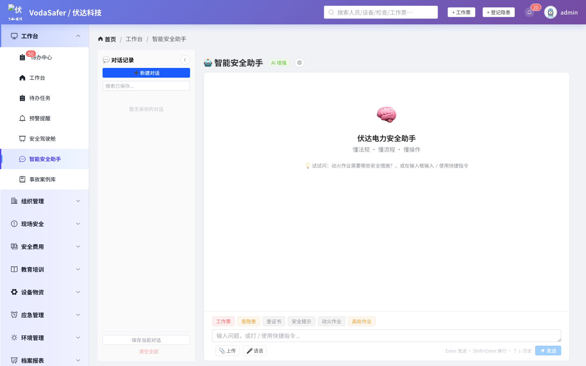This screenshot has width=586, height=366.
Task: Focus the global search field
Action: (381, 12)
